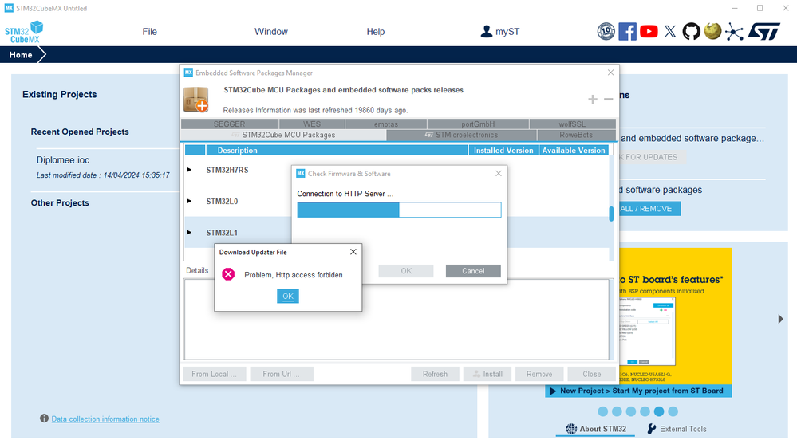Click the CHECK FOR UPDATES button
The height and width of the screenshot is (448, 797).
(652, 157)
